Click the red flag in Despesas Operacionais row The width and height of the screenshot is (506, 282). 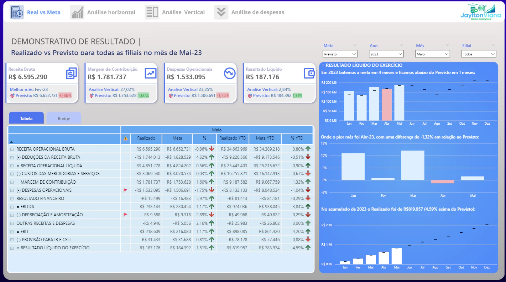[125, 190]
